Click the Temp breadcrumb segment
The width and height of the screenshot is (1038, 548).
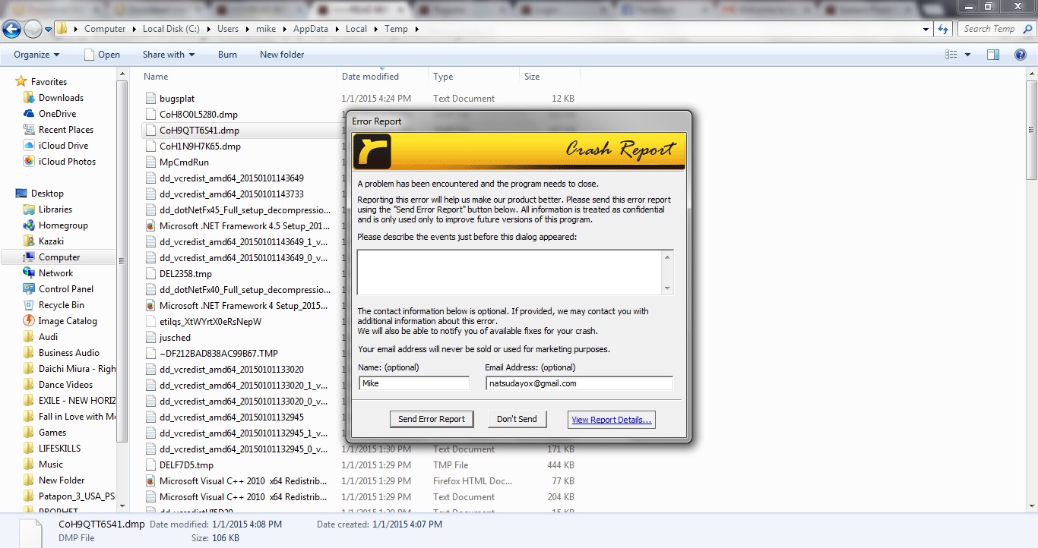point(397,29)
